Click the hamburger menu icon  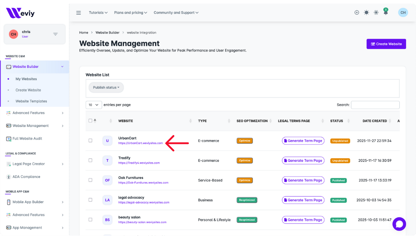click(78, 13)
